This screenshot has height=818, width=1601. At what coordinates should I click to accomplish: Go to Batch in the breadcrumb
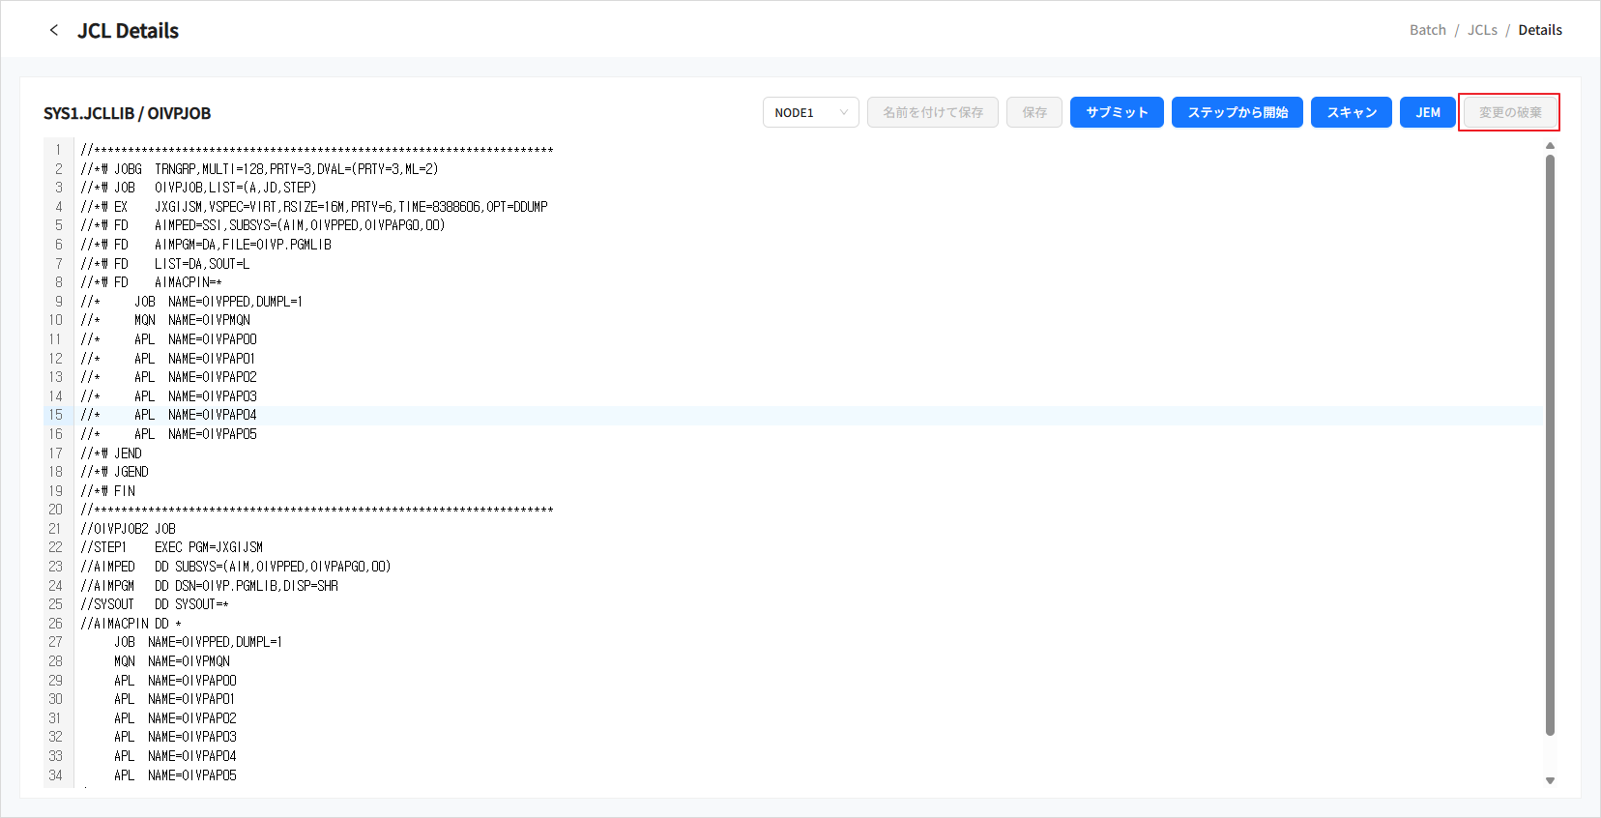(x=1427, y=30)
